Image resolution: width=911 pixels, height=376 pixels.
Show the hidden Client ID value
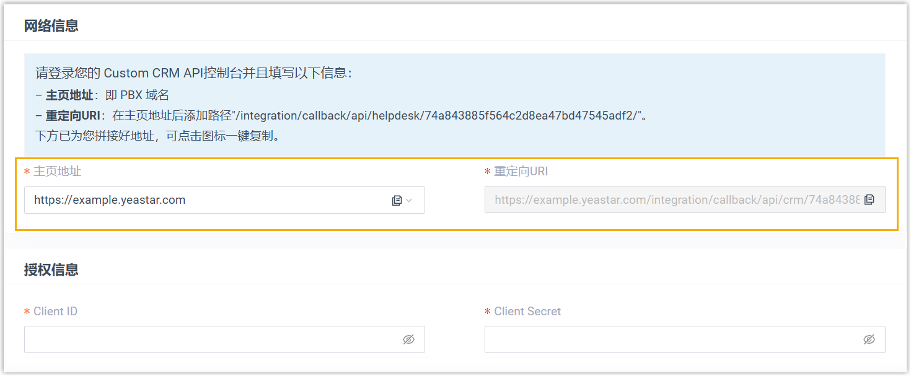(x=408, y=339)
